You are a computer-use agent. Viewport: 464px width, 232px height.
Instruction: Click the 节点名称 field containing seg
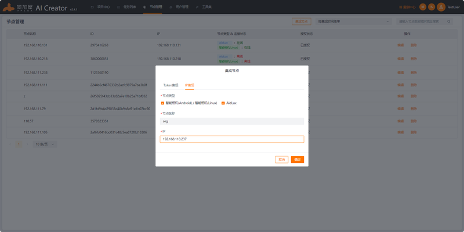[231, 121]
